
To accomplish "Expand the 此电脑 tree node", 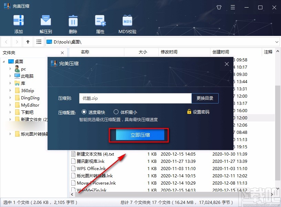I will pos(10,76).
